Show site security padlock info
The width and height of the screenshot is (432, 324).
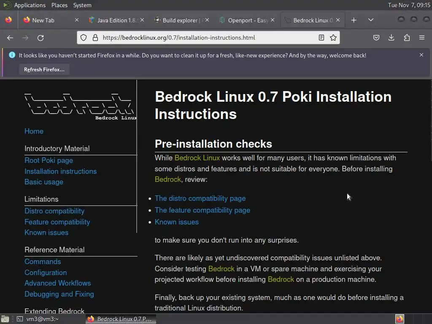point(95,38)
